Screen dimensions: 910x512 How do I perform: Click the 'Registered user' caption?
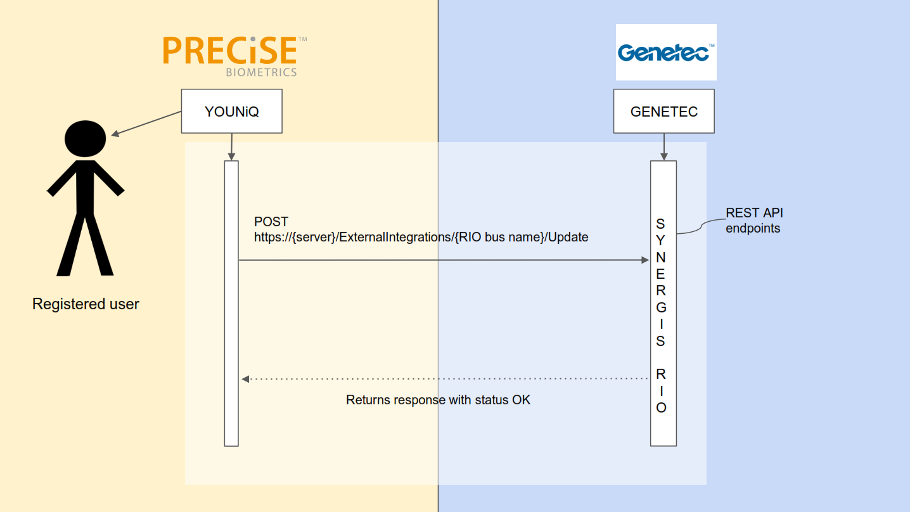point(86,304)
